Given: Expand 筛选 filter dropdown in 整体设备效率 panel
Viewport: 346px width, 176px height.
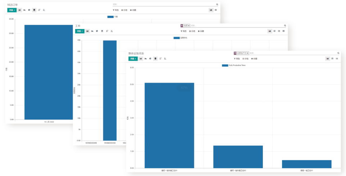Looking at the screenshot, I should tap(237, 59).
